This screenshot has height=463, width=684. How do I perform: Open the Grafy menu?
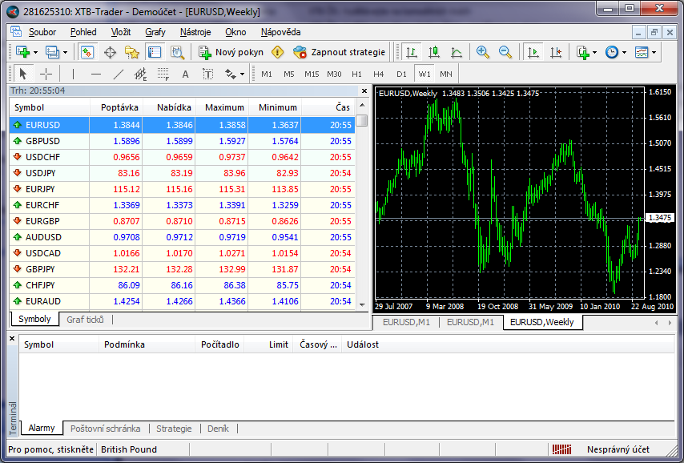(155, 32)
